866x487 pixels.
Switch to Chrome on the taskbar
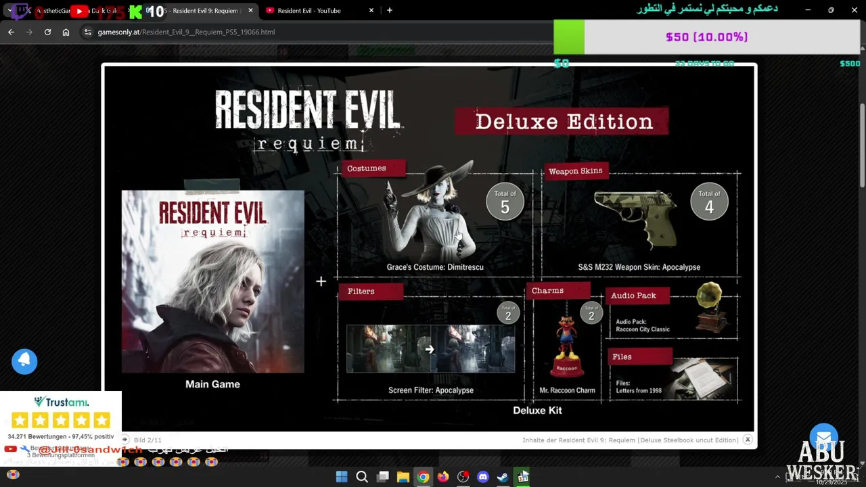423,477
